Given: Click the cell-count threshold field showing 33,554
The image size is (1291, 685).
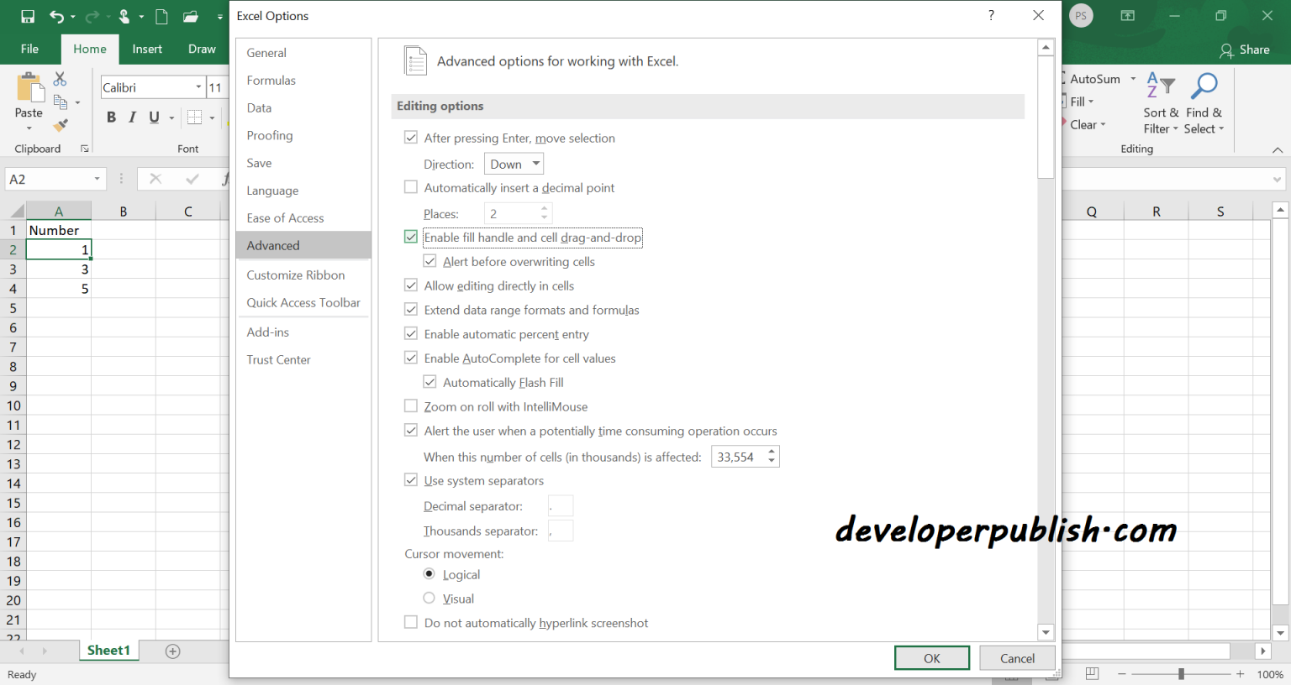Looking at the screenshot, I should point(737,457).
